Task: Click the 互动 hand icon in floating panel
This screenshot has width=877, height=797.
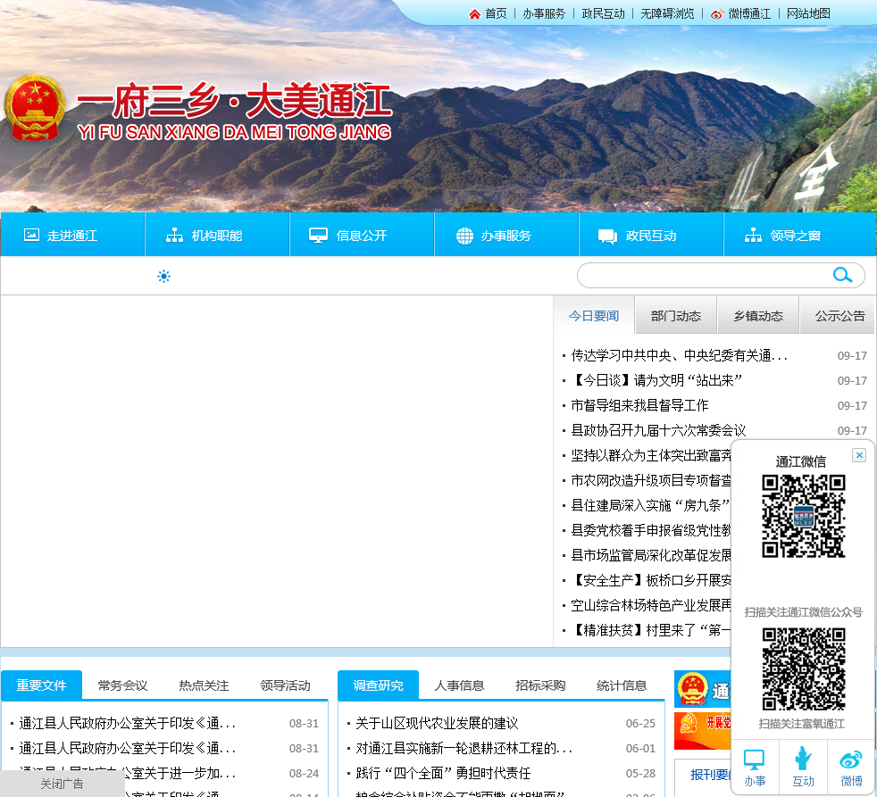Action: pyautogui.click(x=803, y=759)
